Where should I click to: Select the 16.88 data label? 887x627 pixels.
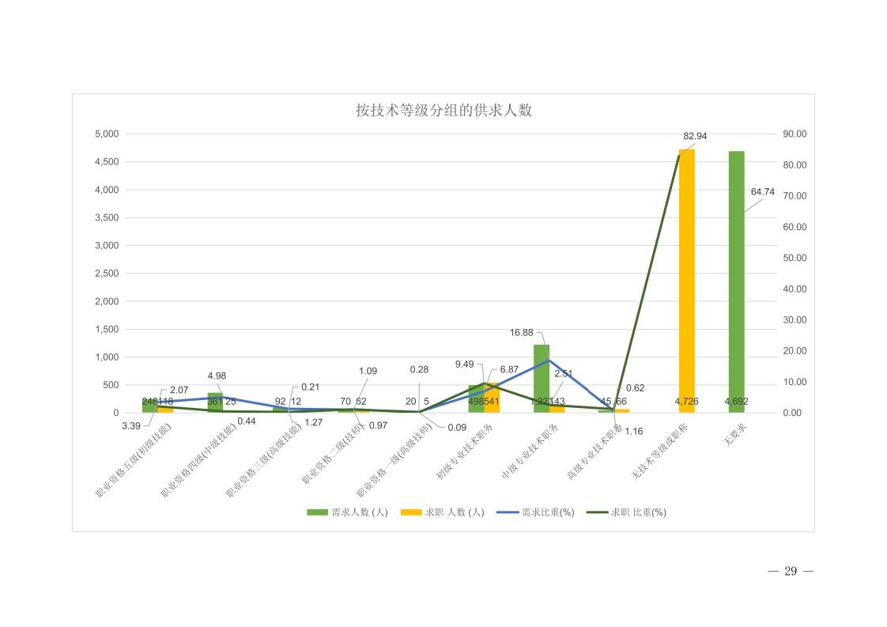[520, 333]
